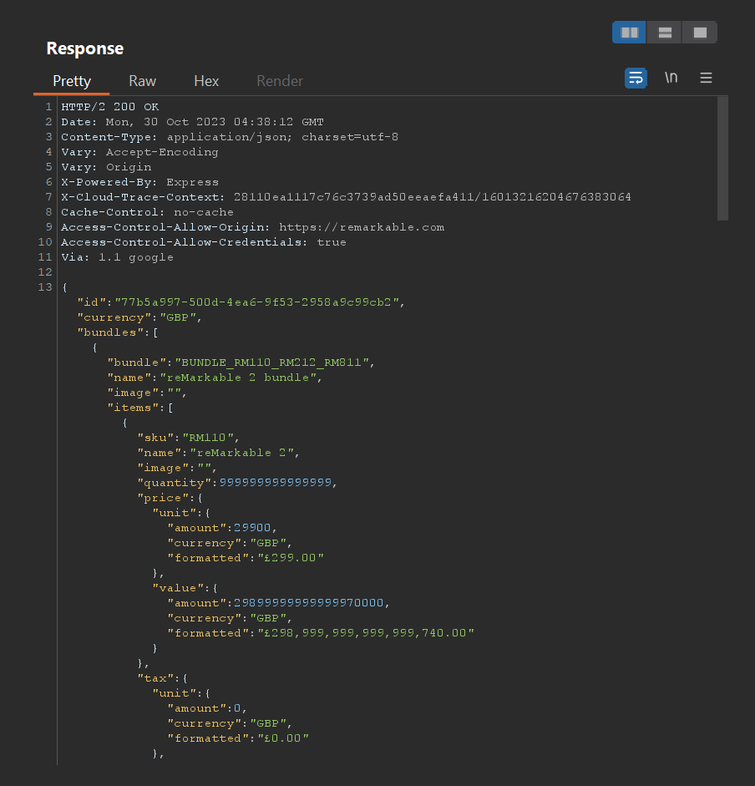Click the "bundles":[ line
755x786 pixels.
[x=118, y=332]
